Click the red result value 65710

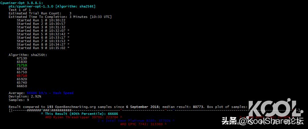pyautogui.click(x=22, y=76)
